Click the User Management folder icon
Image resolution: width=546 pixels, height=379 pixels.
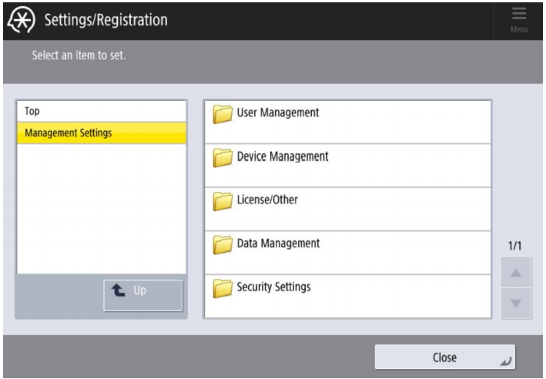click(x=223, y=115)
